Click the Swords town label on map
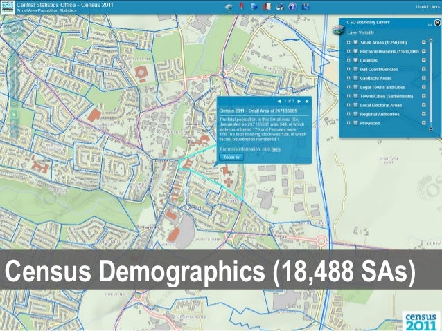Screen dimensions: 442x331 point(194,209)
